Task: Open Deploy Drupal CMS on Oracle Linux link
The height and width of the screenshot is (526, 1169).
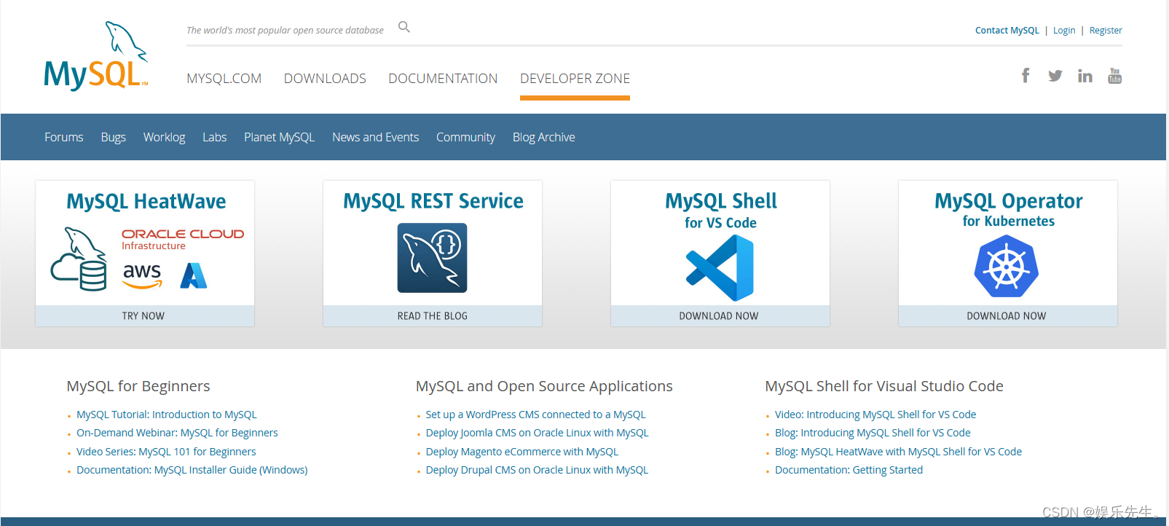Action: tap(537, 470)
